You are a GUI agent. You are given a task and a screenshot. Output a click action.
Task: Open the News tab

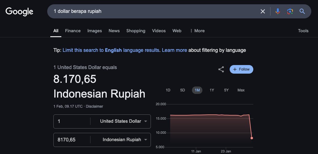[x=114, y=31]
